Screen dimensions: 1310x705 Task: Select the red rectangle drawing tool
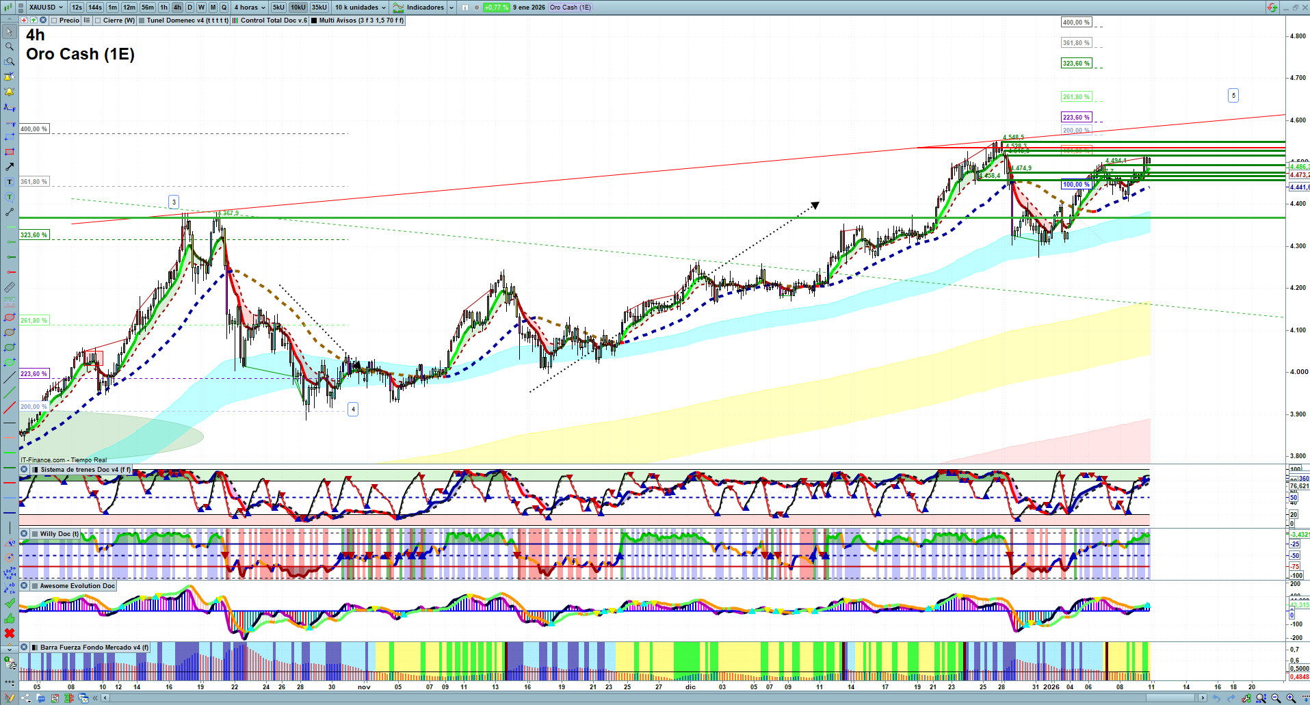tap(10, 152)
